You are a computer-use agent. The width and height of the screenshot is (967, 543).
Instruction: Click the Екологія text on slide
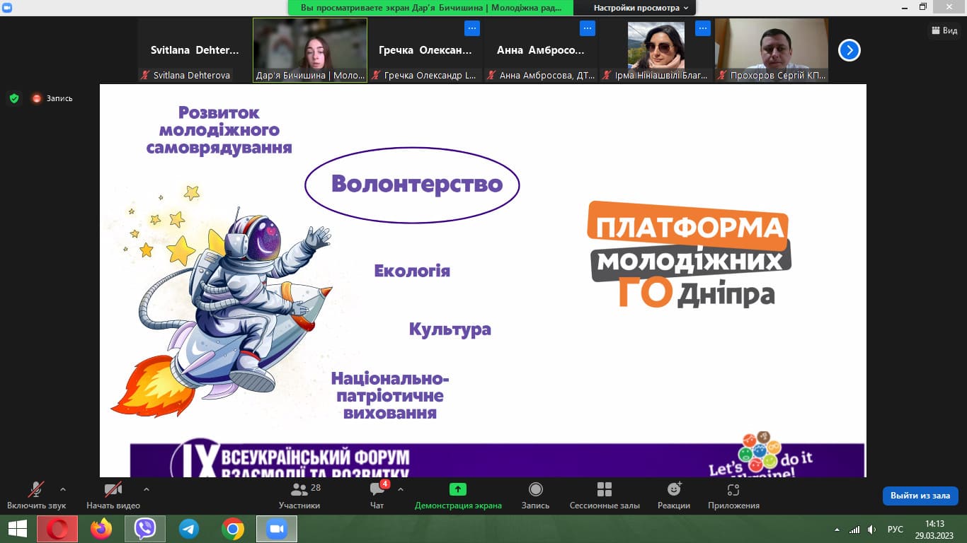pos(412,271)
